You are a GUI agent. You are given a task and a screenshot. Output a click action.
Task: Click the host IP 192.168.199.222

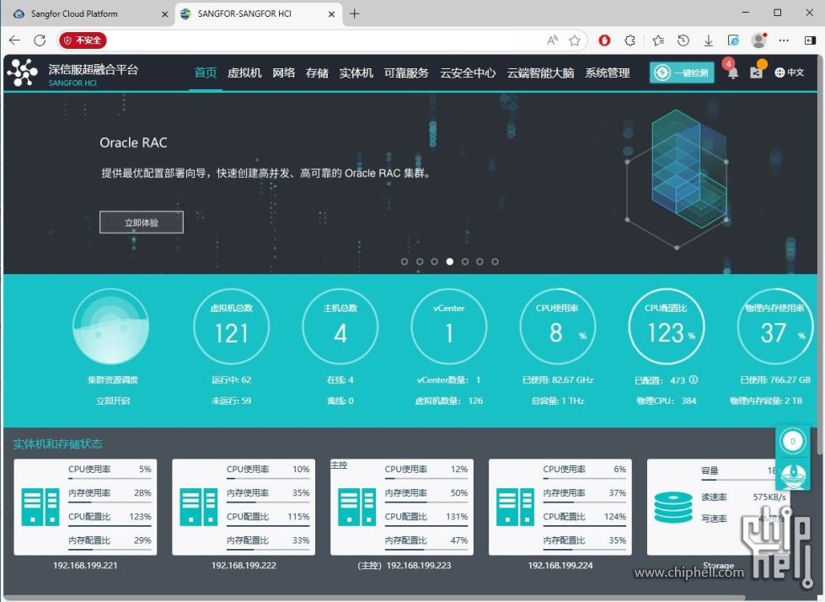tap(244, 565)
